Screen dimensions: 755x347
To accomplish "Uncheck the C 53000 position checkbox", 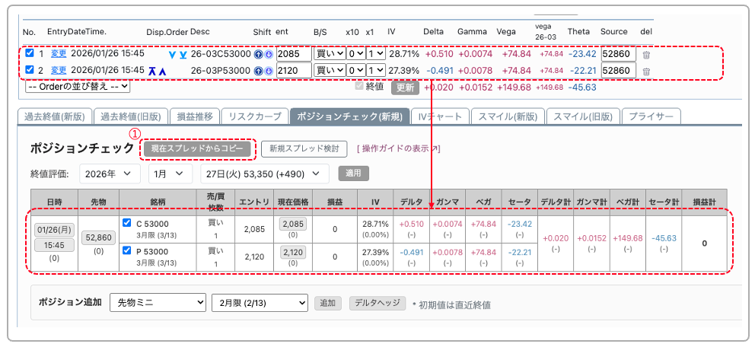I will click(x=126, y=223).
